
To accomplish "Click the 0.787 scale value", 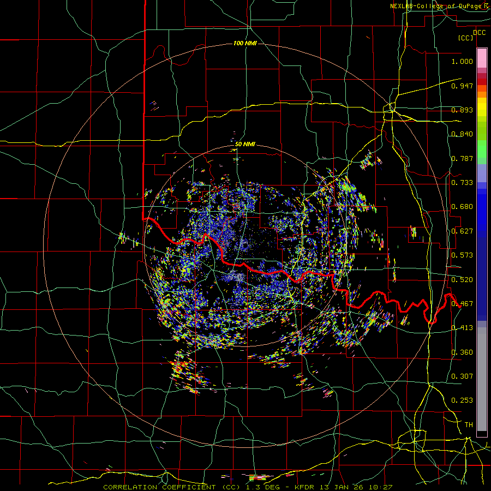I will pyautogui.click(x=462, y=158).
